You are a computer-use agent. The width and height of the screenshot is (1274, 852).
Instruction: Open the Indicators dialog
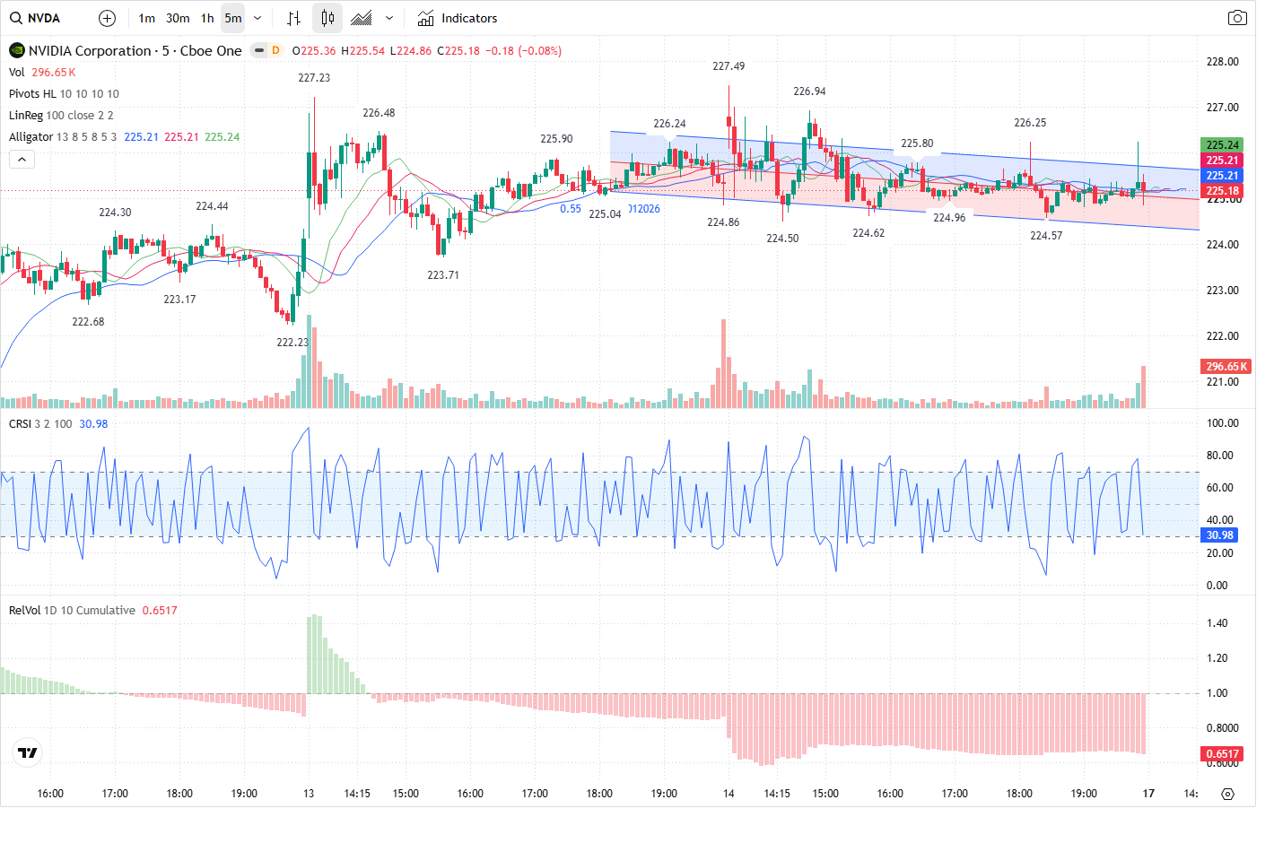(458, 18)
